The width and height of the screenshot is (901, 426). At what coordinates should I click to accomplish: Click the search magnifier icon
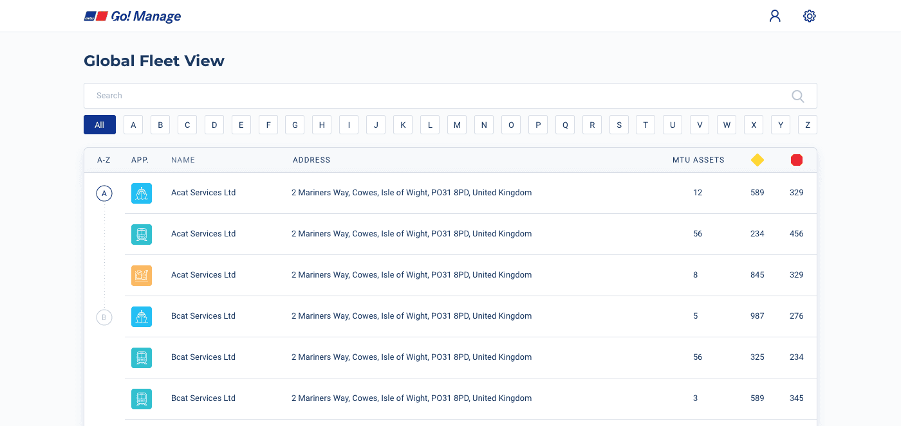coord(798,96)
